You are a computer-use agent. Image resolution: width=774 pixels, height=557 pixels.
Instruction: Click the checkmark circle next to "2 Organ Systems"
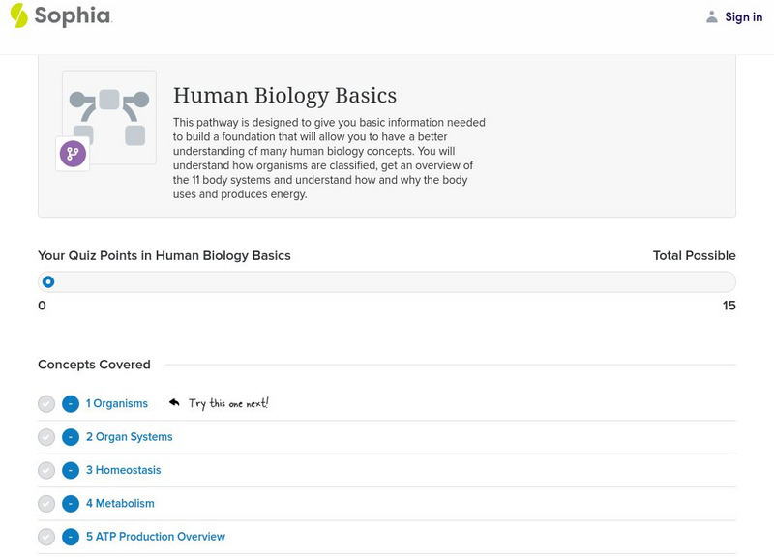click(x=45, y=436)
